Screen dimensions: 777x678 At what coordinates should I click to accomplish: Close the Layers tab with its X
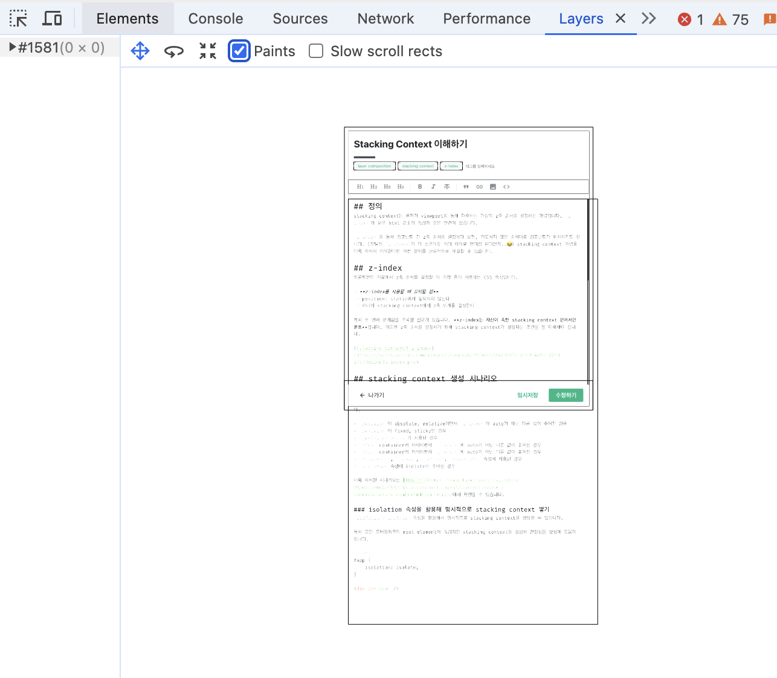621,19
